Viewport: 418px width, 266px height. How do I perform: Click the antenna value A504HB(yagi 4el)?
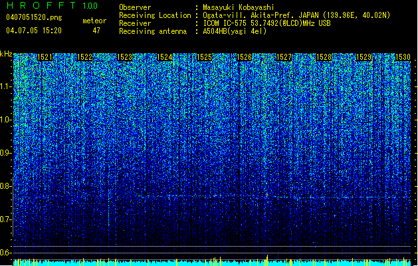[235, 31]
